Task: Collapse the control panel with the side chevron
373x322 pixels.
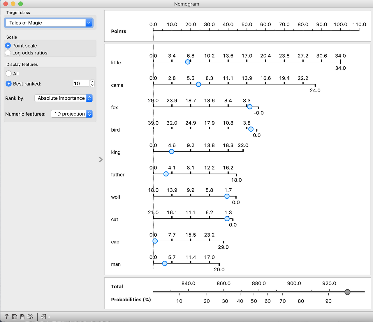Action: tap(101, 160)
